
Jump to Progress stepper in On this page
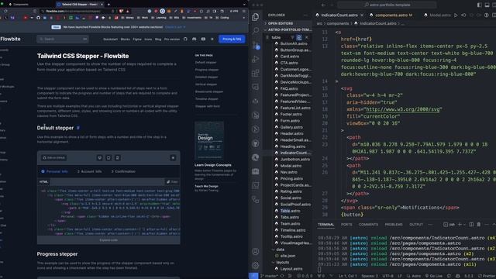pos(207,70)
